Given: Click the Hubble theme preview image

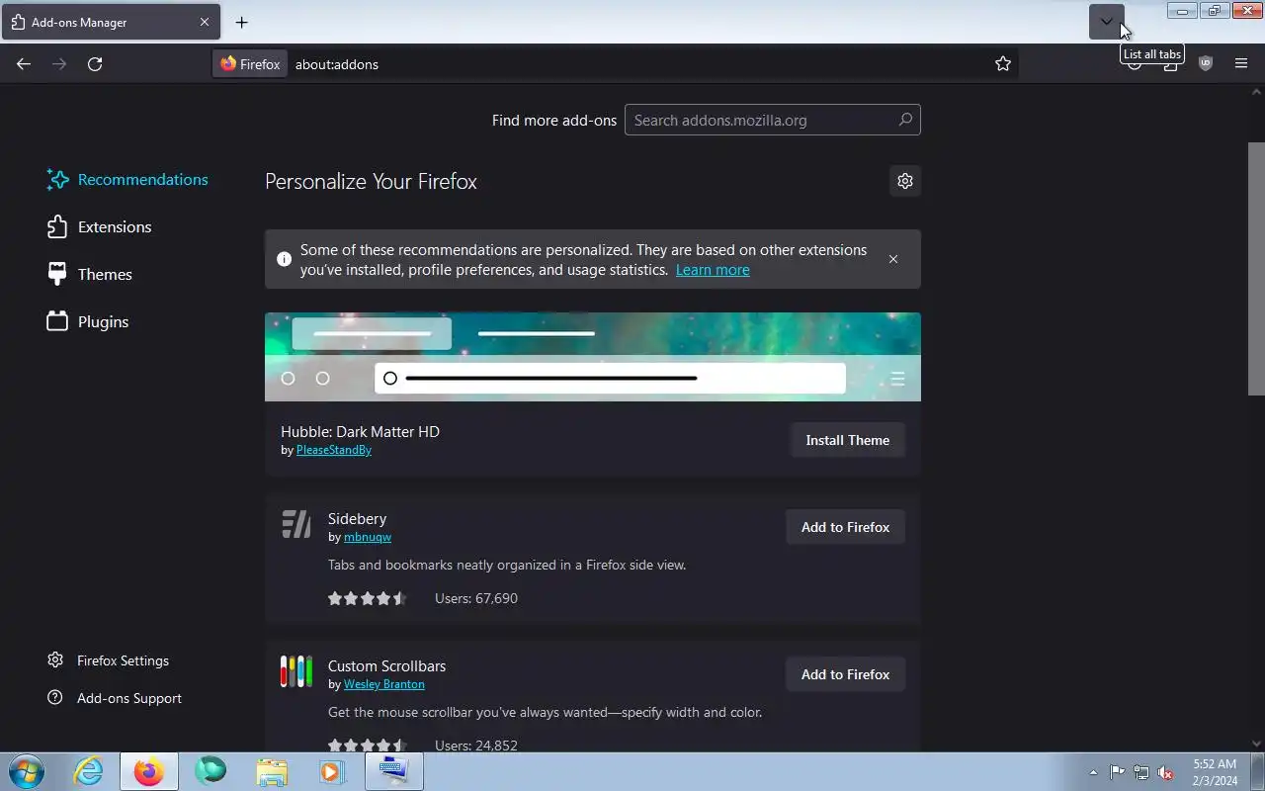Looking at the screenshot, I should tap(593, 357).
